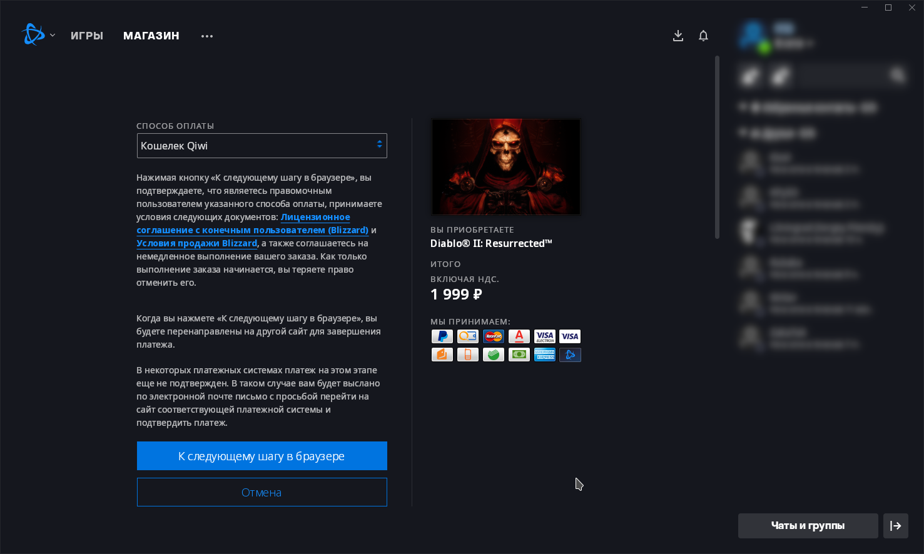Show notifications via the bell icon
This screenshot has height=554, width=924.
[703, 36]
